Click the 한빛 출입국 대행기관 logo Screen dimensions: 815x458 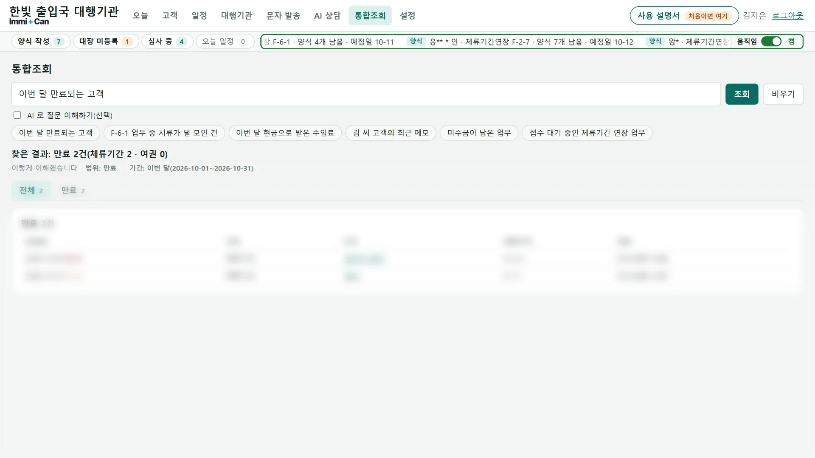[64, 15]
